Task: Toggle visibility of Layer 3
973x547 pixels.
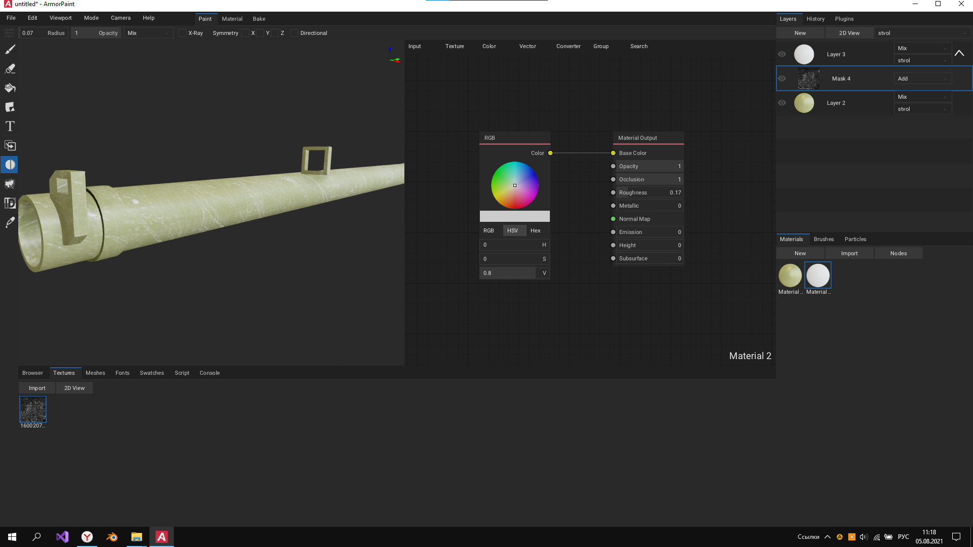Action: tap(782, 54)
